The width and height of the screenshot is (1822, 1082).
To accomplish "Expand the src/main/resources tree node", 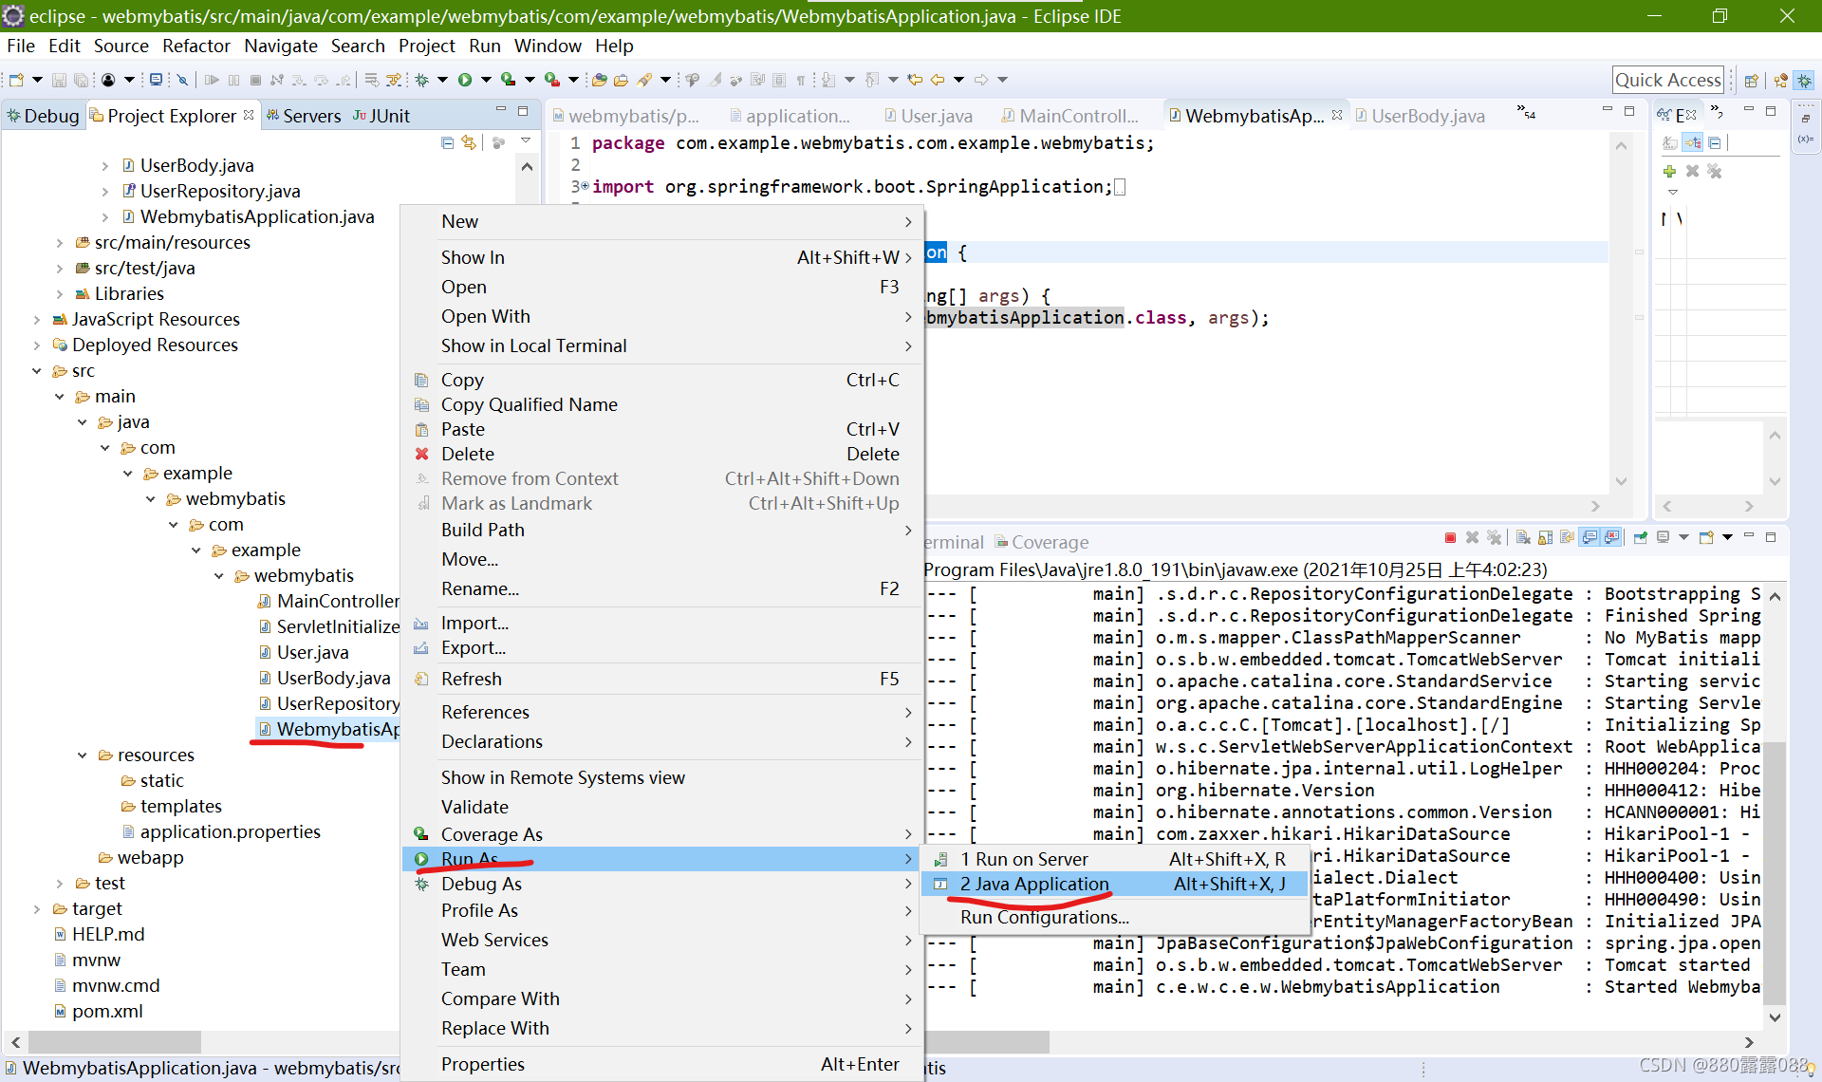I will (60, 242).
